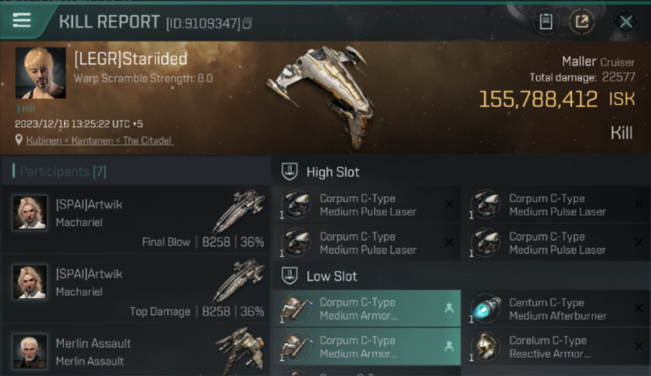Expand the High Slot section header

coord(461,171)
